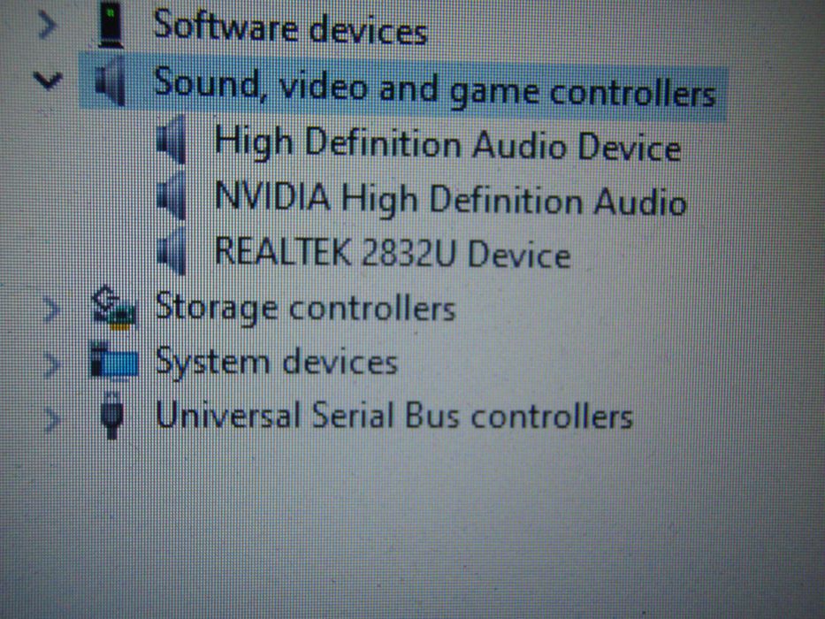Click the System devices folder icon

pyautogui.click(x=114, y=361)
